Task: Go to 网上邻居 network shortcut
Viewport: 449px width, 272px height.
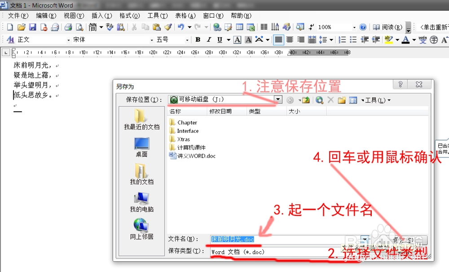Action: pos(141,229)
